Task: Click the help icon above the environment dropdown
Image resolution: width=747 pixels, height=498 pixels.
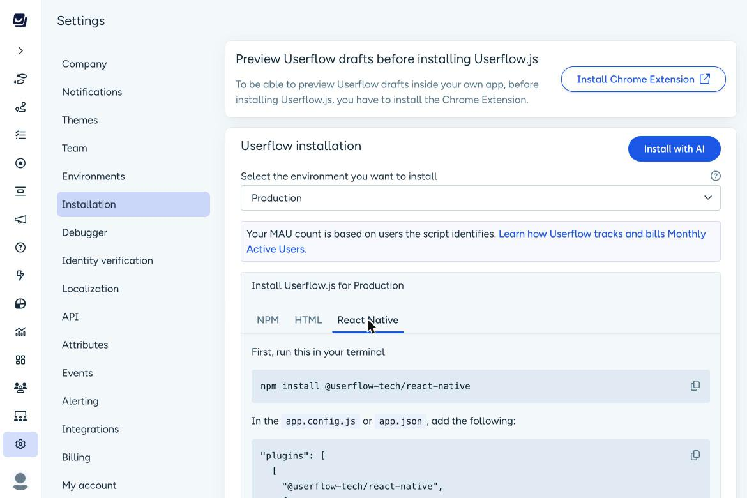Action: [715, 176]
